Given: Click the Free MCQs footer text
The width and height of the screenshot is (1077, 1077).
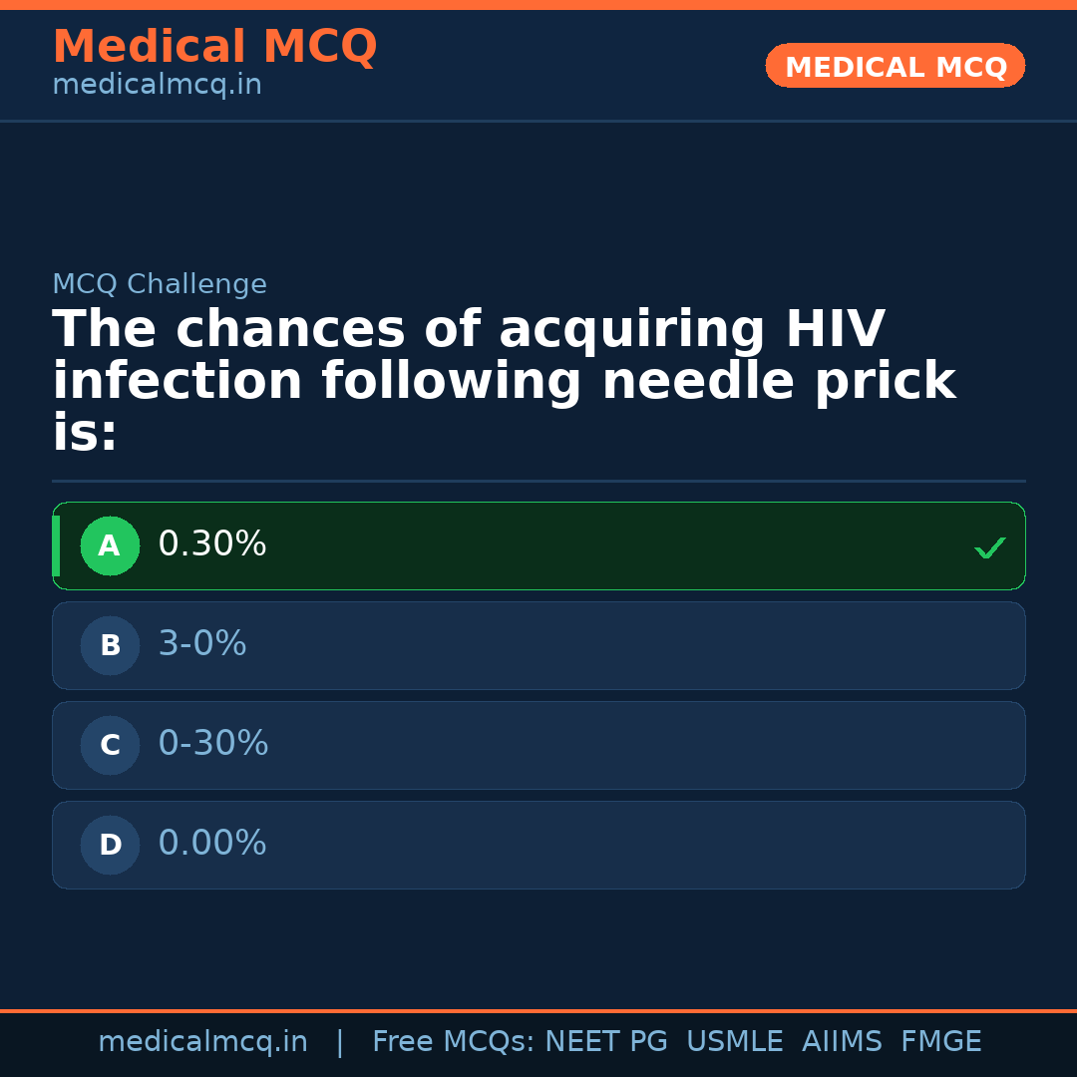Looking at the screenshot, I should [453, 1042].
